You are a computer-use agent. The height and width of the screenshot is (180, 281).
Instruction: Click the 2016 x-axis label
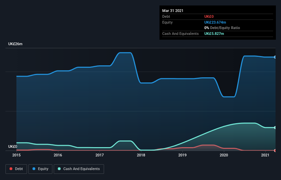coord(58,155)
